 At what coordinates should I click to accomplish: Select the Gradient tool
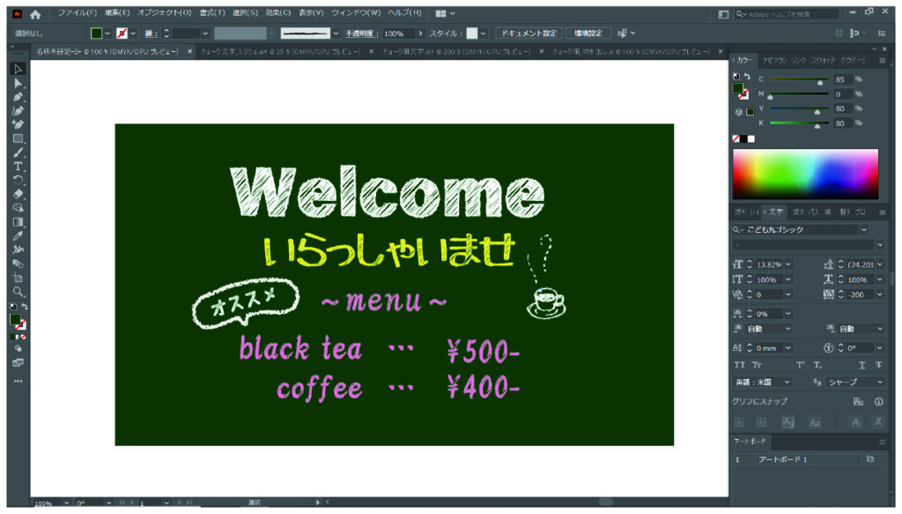(18, 222)
